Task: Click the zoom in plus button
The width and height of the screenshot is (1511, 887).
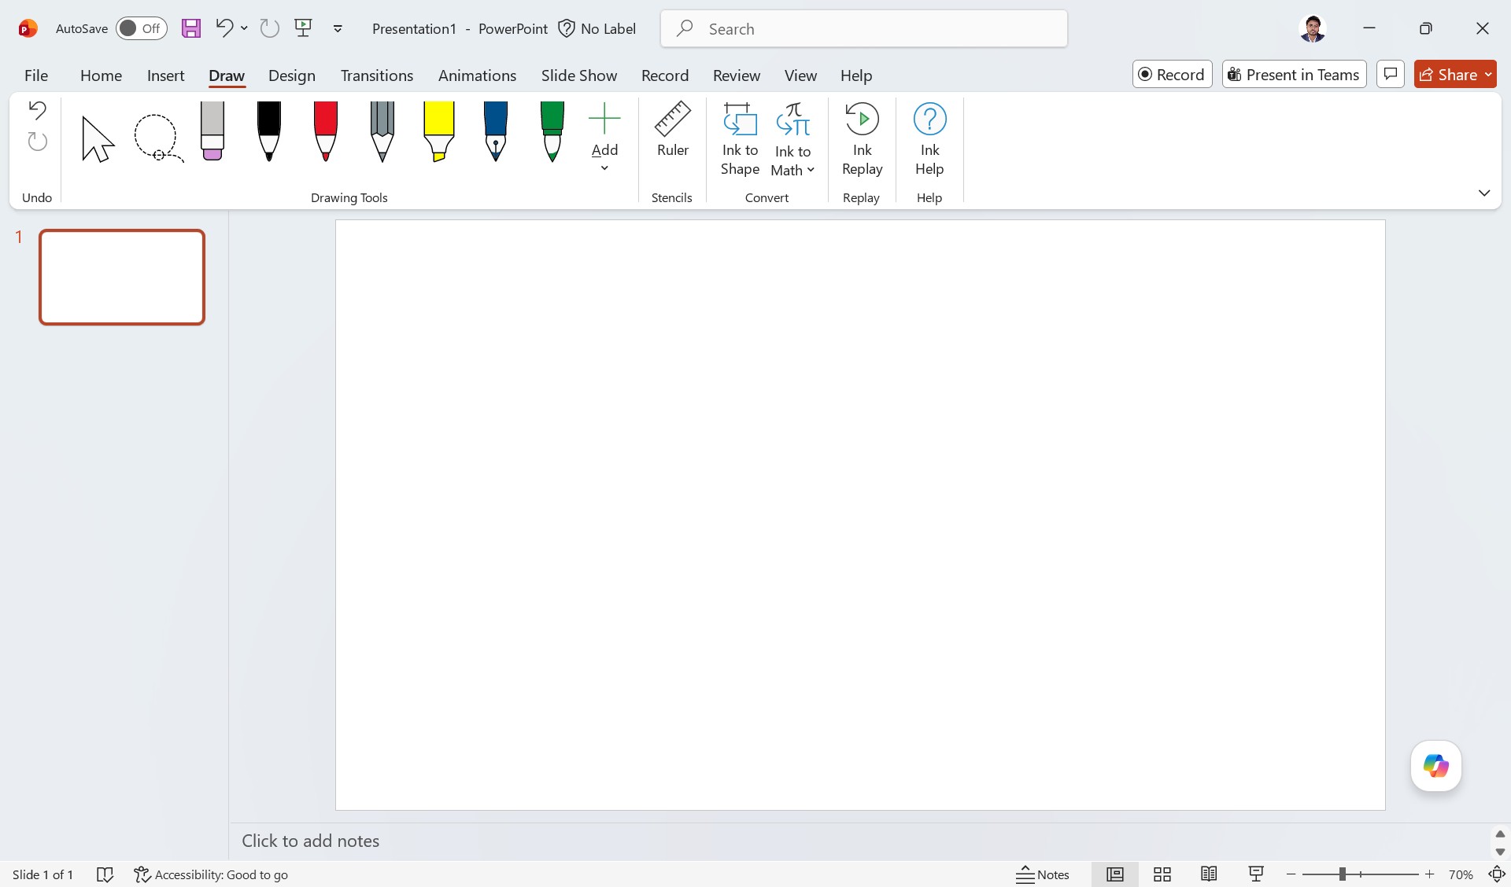Action: pyautogui.click(x=1429, y=874)
